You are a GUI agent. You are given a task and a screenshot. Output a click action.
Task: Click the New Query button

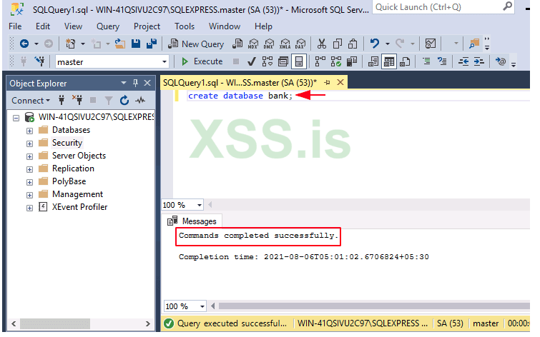[x=195, y=44]
